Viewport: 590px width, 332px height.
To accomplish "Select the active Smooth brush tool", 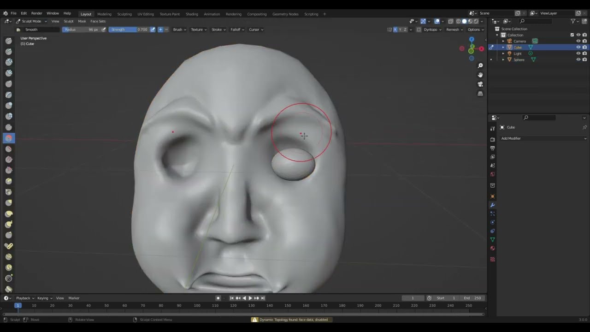I will click(8, 138).
